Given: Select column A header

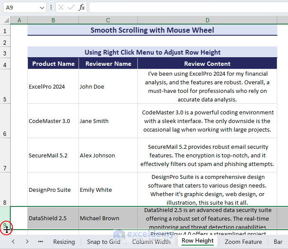Looking at the screenshot, I should coord(19,20).
